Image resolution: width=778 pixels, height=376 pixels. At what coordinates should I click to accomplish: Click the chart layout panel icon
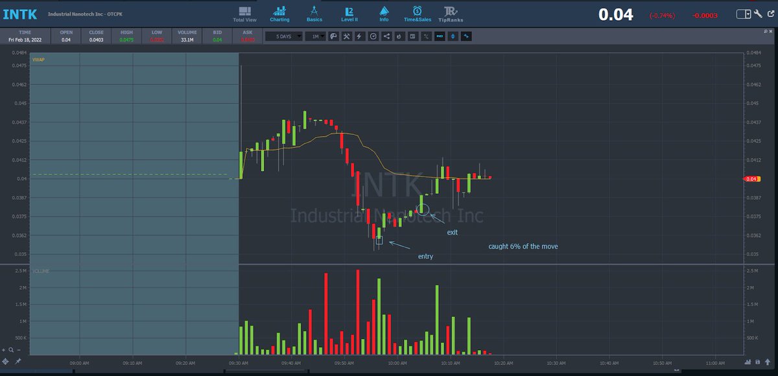pyautogui.click(x=412, y=36)
